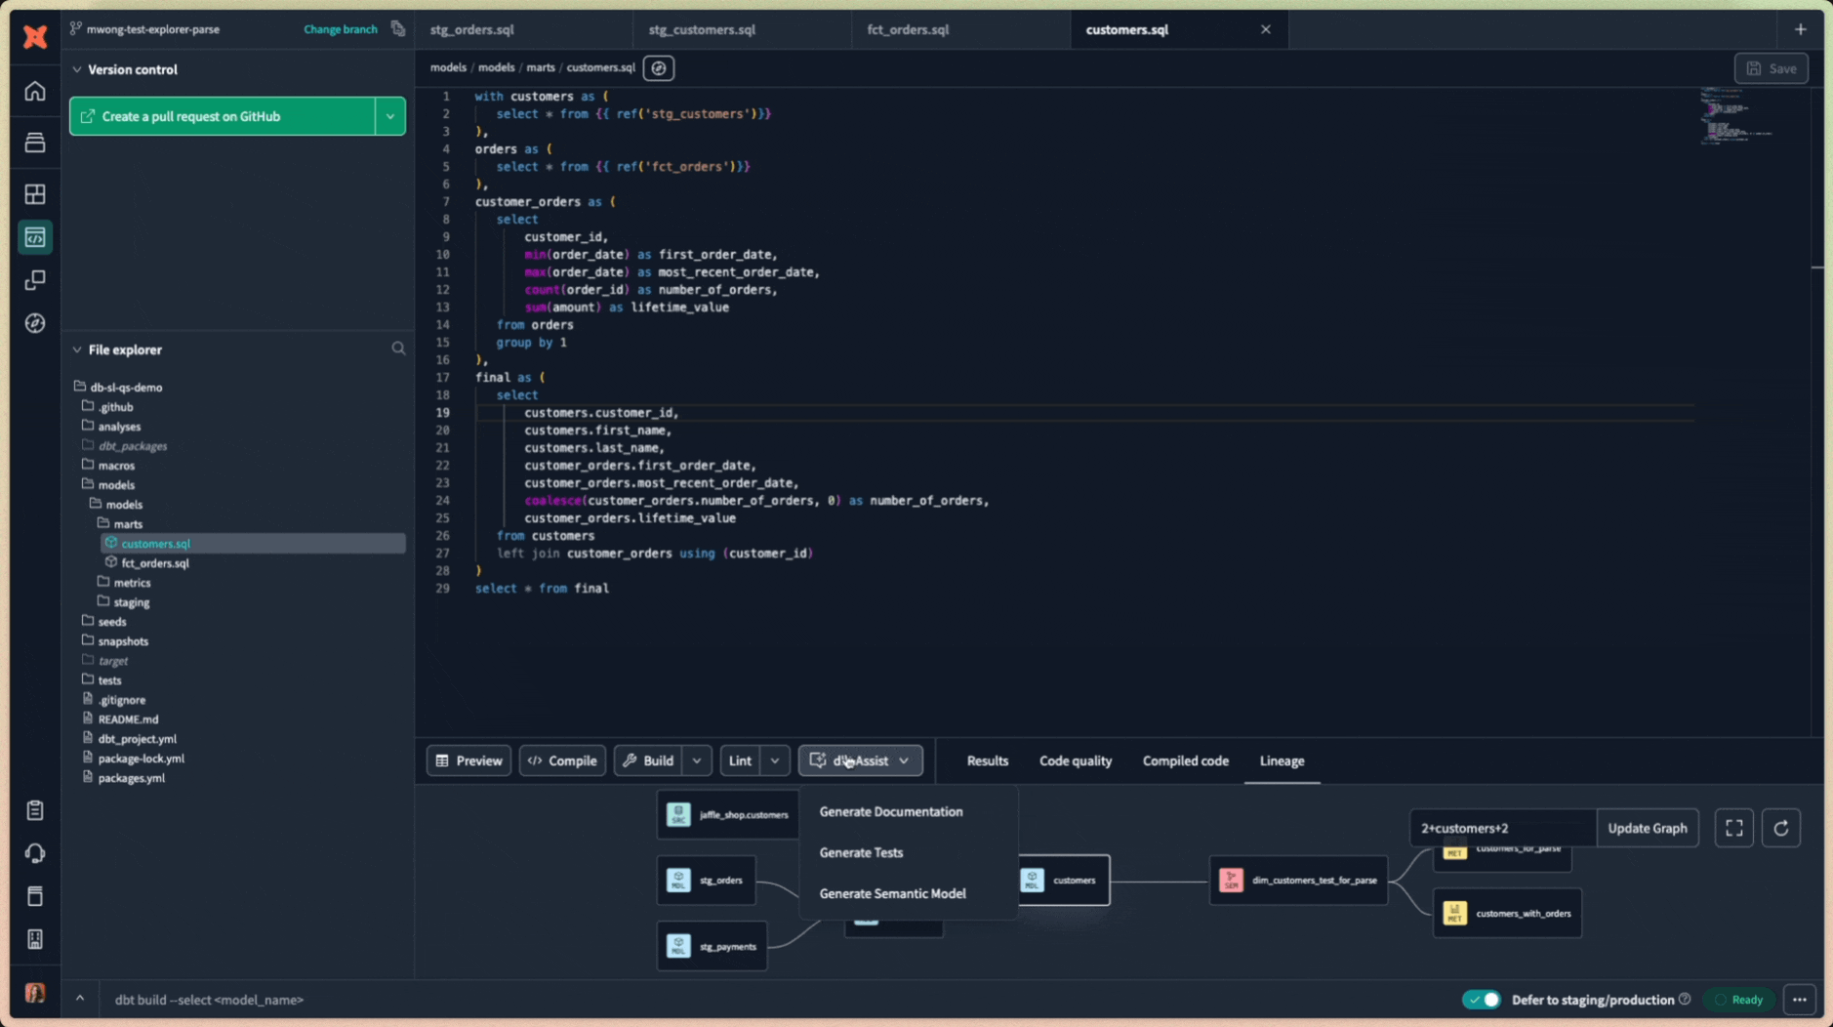Select the Explore compass icon in the sidebar
Image resolution: width=1833 pixels, height=1027 pixels.
35,322
